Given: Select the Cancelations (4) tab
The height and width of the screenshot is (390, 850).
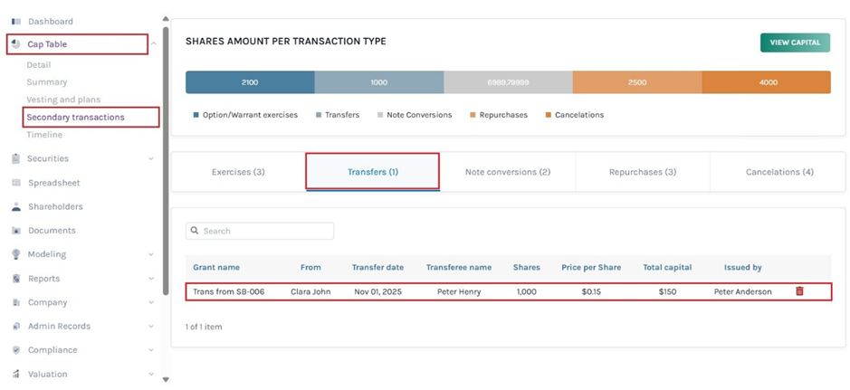Looking at the screenshot, I should point(778,172).
